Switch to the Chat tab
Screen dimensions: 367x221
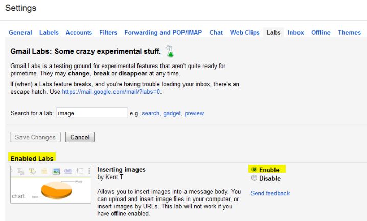(x=216, y=33)
